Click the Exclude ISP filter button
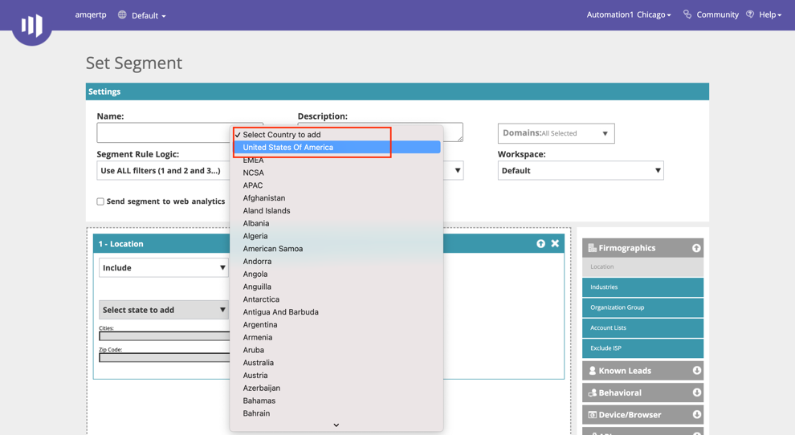The image size is (795, 435). (x=642, y=348)
